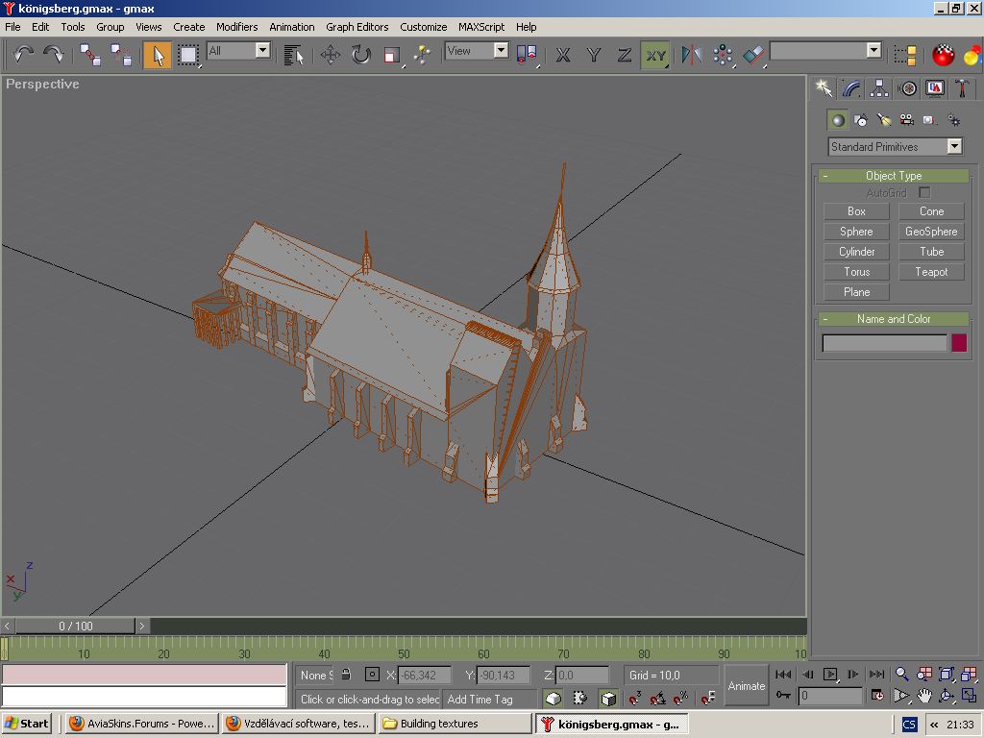The height and width of the screenshot is (738, 984).
Task: Switch to the Lights category icon
Action: (x=884, y=120)
